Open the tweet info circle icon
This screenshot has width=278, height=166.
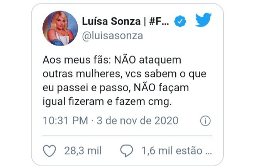pos(205,121)
